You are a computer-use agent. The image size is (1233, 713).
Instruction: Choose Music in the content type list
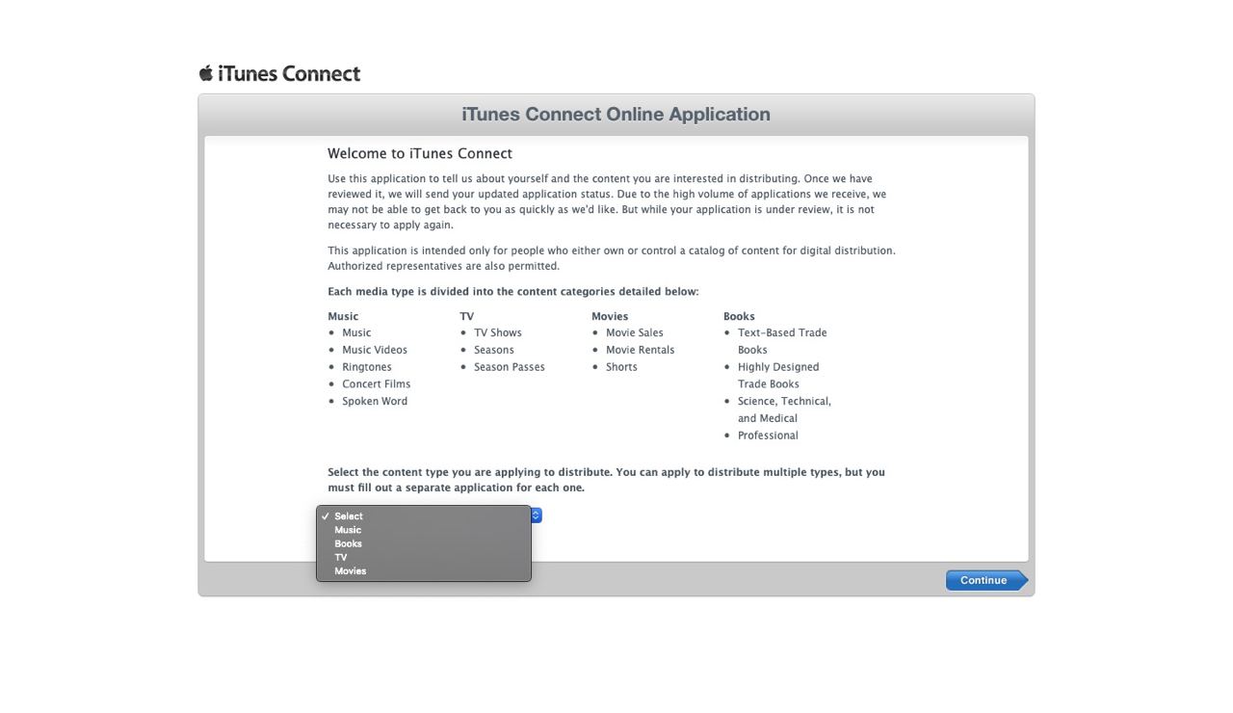point(424,530)
